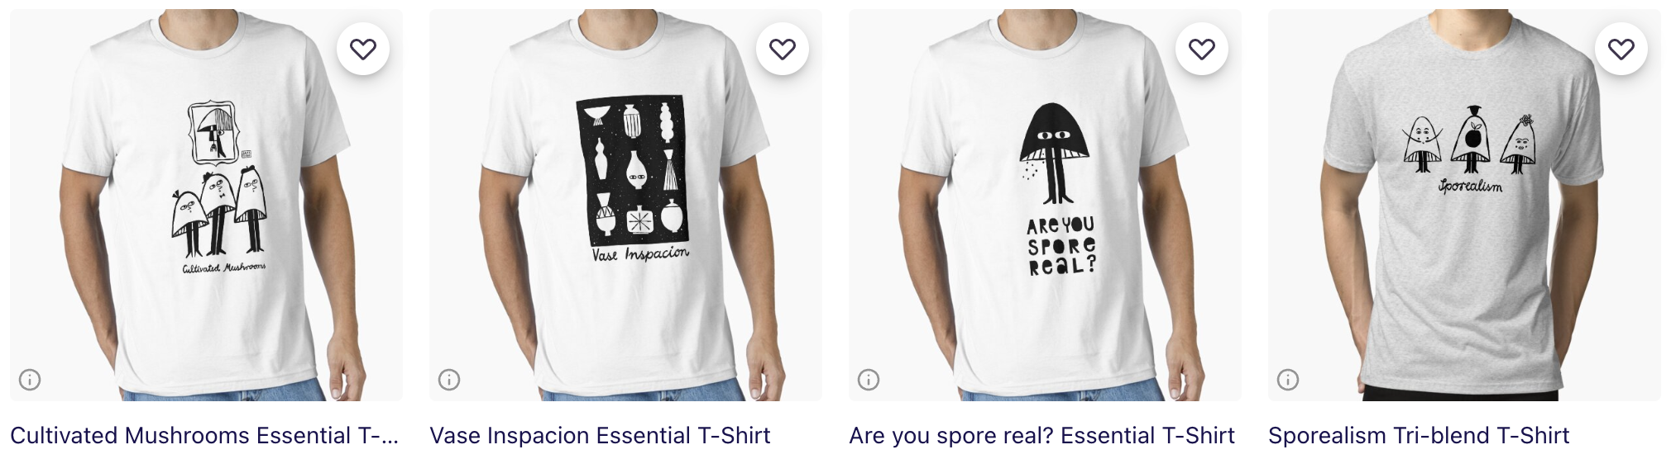Click the handwritten Sporealism caption on the gray shirt
This screenshot has width=1671, height=459.
tap(1470, 187)
